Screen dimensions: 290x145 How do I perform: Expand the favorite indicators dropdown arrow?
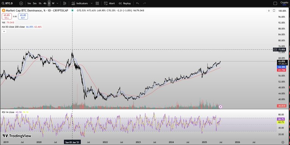pos(91,3)
